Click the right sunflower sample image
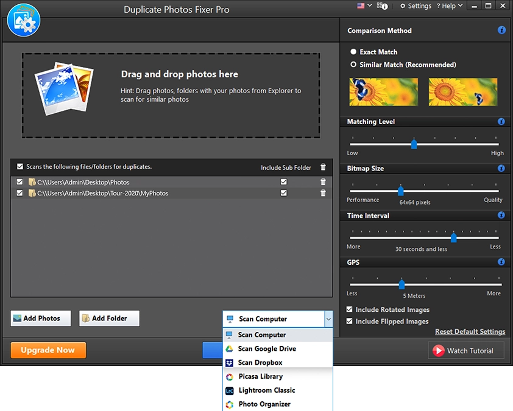 (463, 92)
